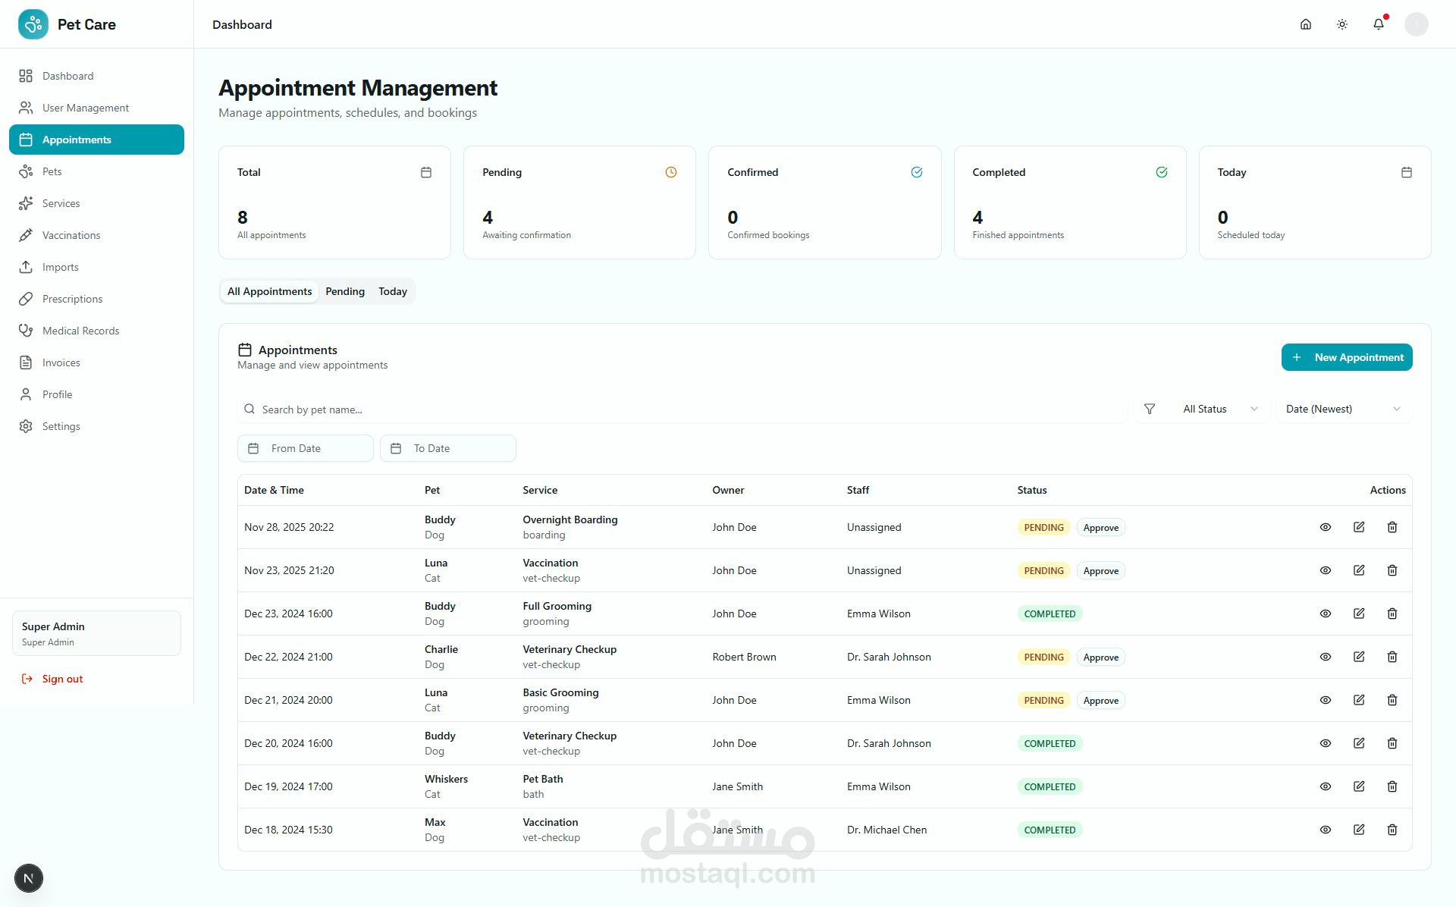Switch to the Today tab
Image resolution: width=1456 pixels, height=907 pixels.
coord(392,291)
